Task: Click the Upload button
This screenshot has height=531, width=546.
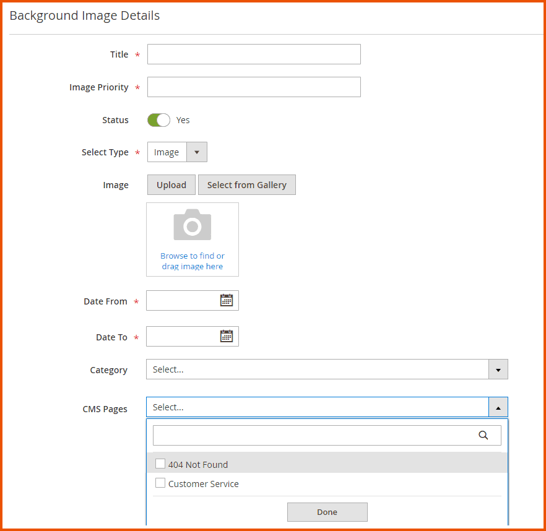Action: click(x=171, y=185)
